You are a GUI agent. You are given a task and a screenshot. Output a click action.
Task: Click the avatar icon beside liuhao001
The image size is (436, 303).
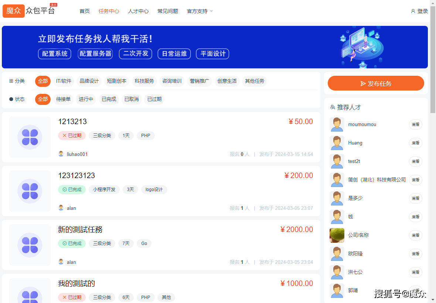coord(61,154)
